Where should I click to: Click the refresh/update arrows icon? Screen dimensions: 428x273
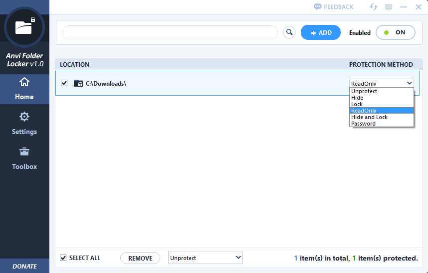click(x=374, y=7)
